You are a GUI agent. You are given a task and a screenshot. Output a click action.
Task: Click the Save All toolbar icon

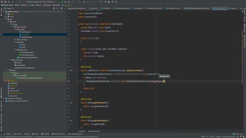pos(5,2)
